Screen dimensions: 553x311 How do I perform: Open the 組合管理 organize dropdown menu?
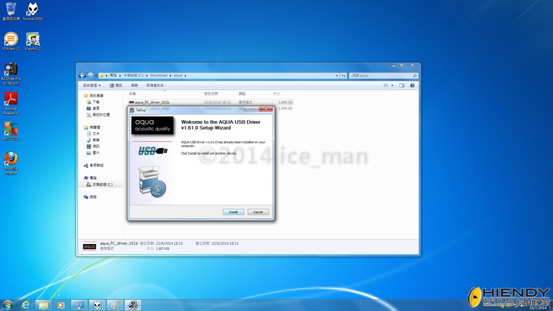pyautogui.click(x=91, y=86)
